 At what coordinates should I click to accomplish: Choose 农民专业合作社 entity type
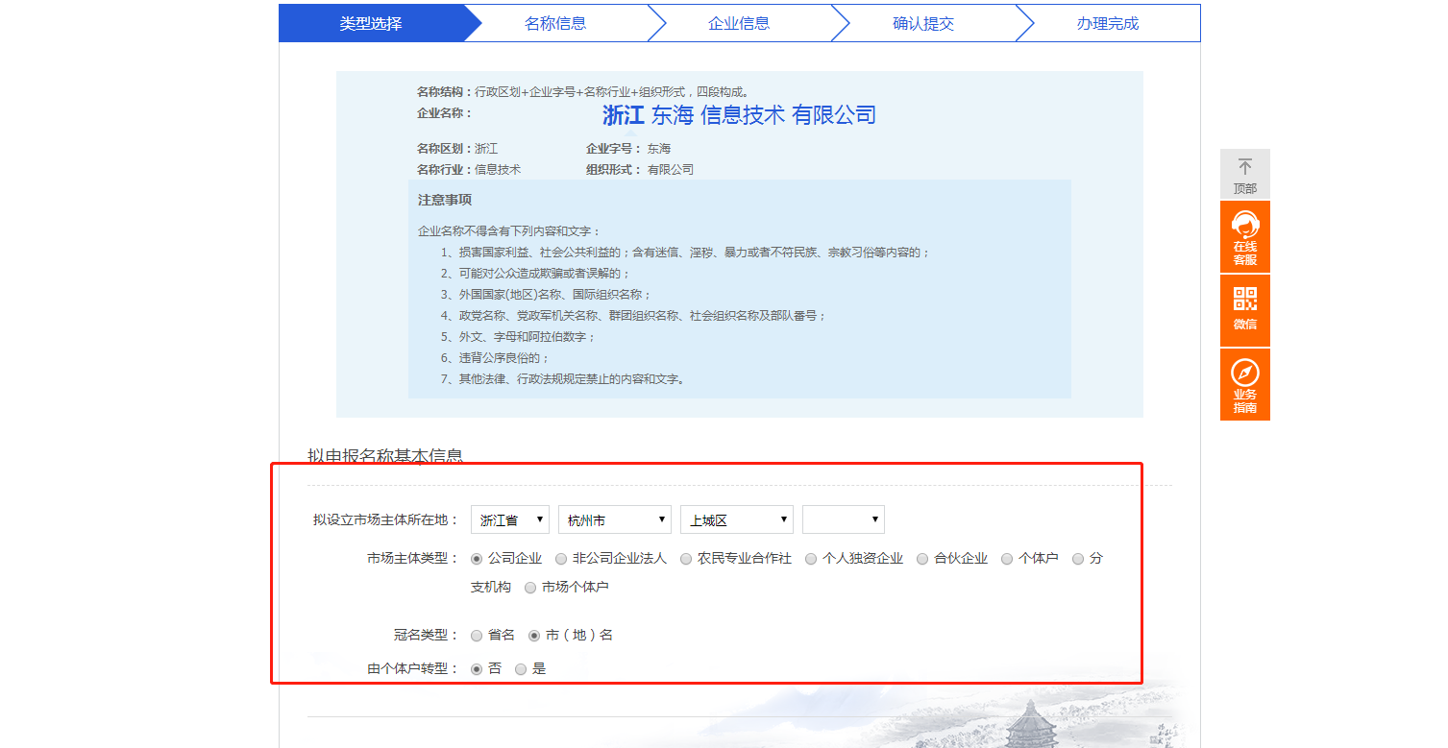click(686, 559)
